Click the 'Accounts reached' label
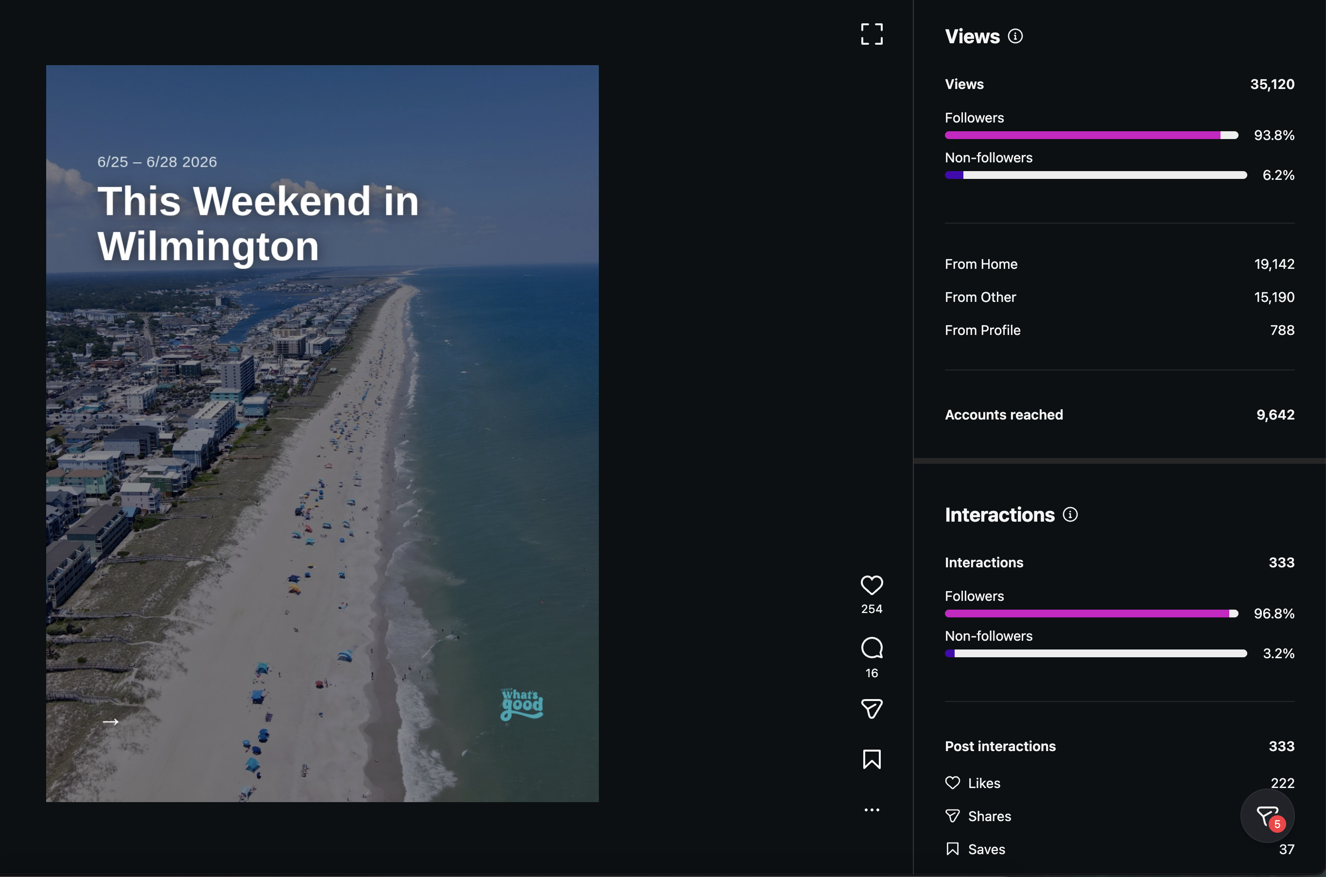 pos(1004,415)
